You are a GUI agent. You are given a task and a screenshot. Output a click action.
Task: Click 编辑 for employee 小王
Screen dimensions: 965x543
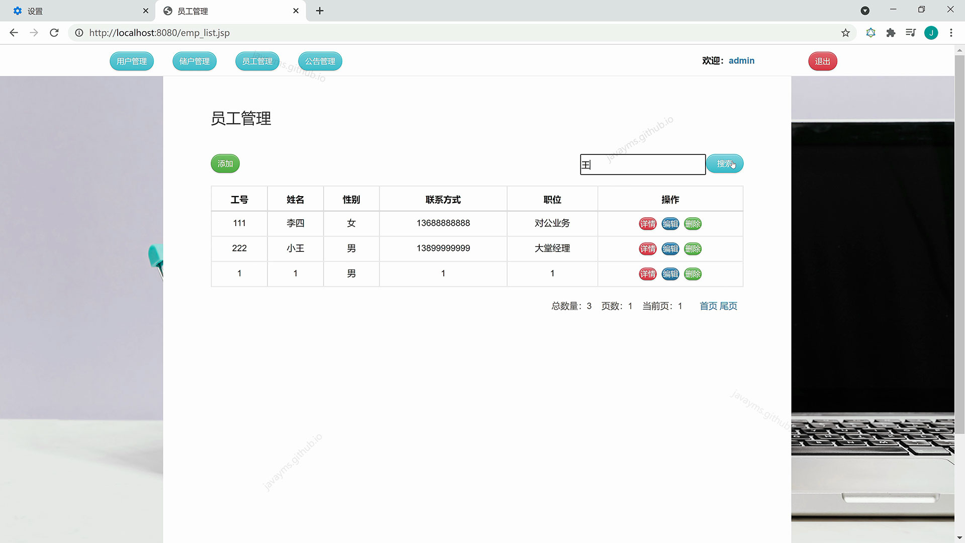click(670, 249)
